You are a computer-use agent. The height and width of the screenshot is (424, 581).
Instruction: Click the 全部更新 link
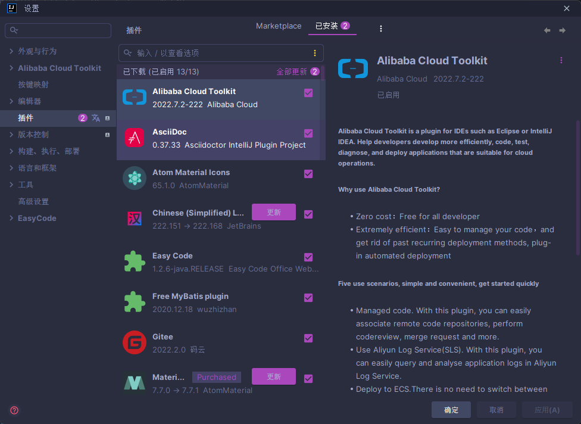click(x=292, y=71)
